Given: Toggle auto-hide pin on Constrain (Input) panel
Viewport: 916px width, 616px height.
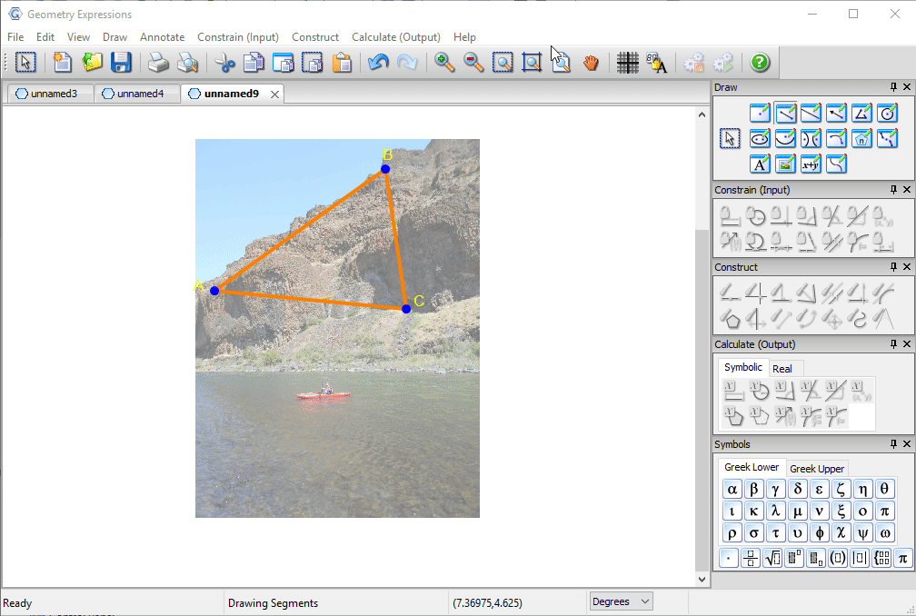Looking at the screenshot, I should 893,190.
